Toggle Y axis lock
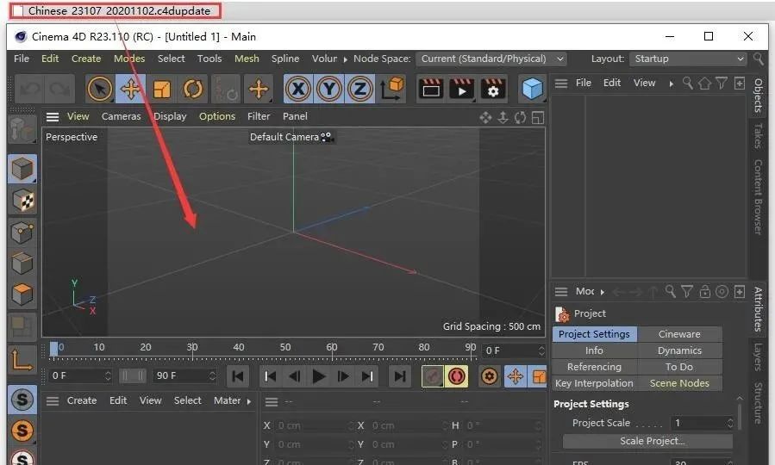 tap(329, 90)
